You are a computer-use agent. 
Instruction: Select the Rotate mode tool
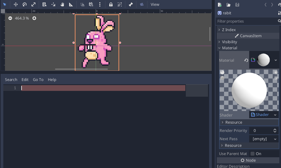click(x=25, y=4)
